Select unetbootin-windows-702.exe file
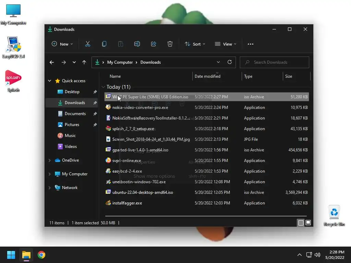 tap(207, 182)
